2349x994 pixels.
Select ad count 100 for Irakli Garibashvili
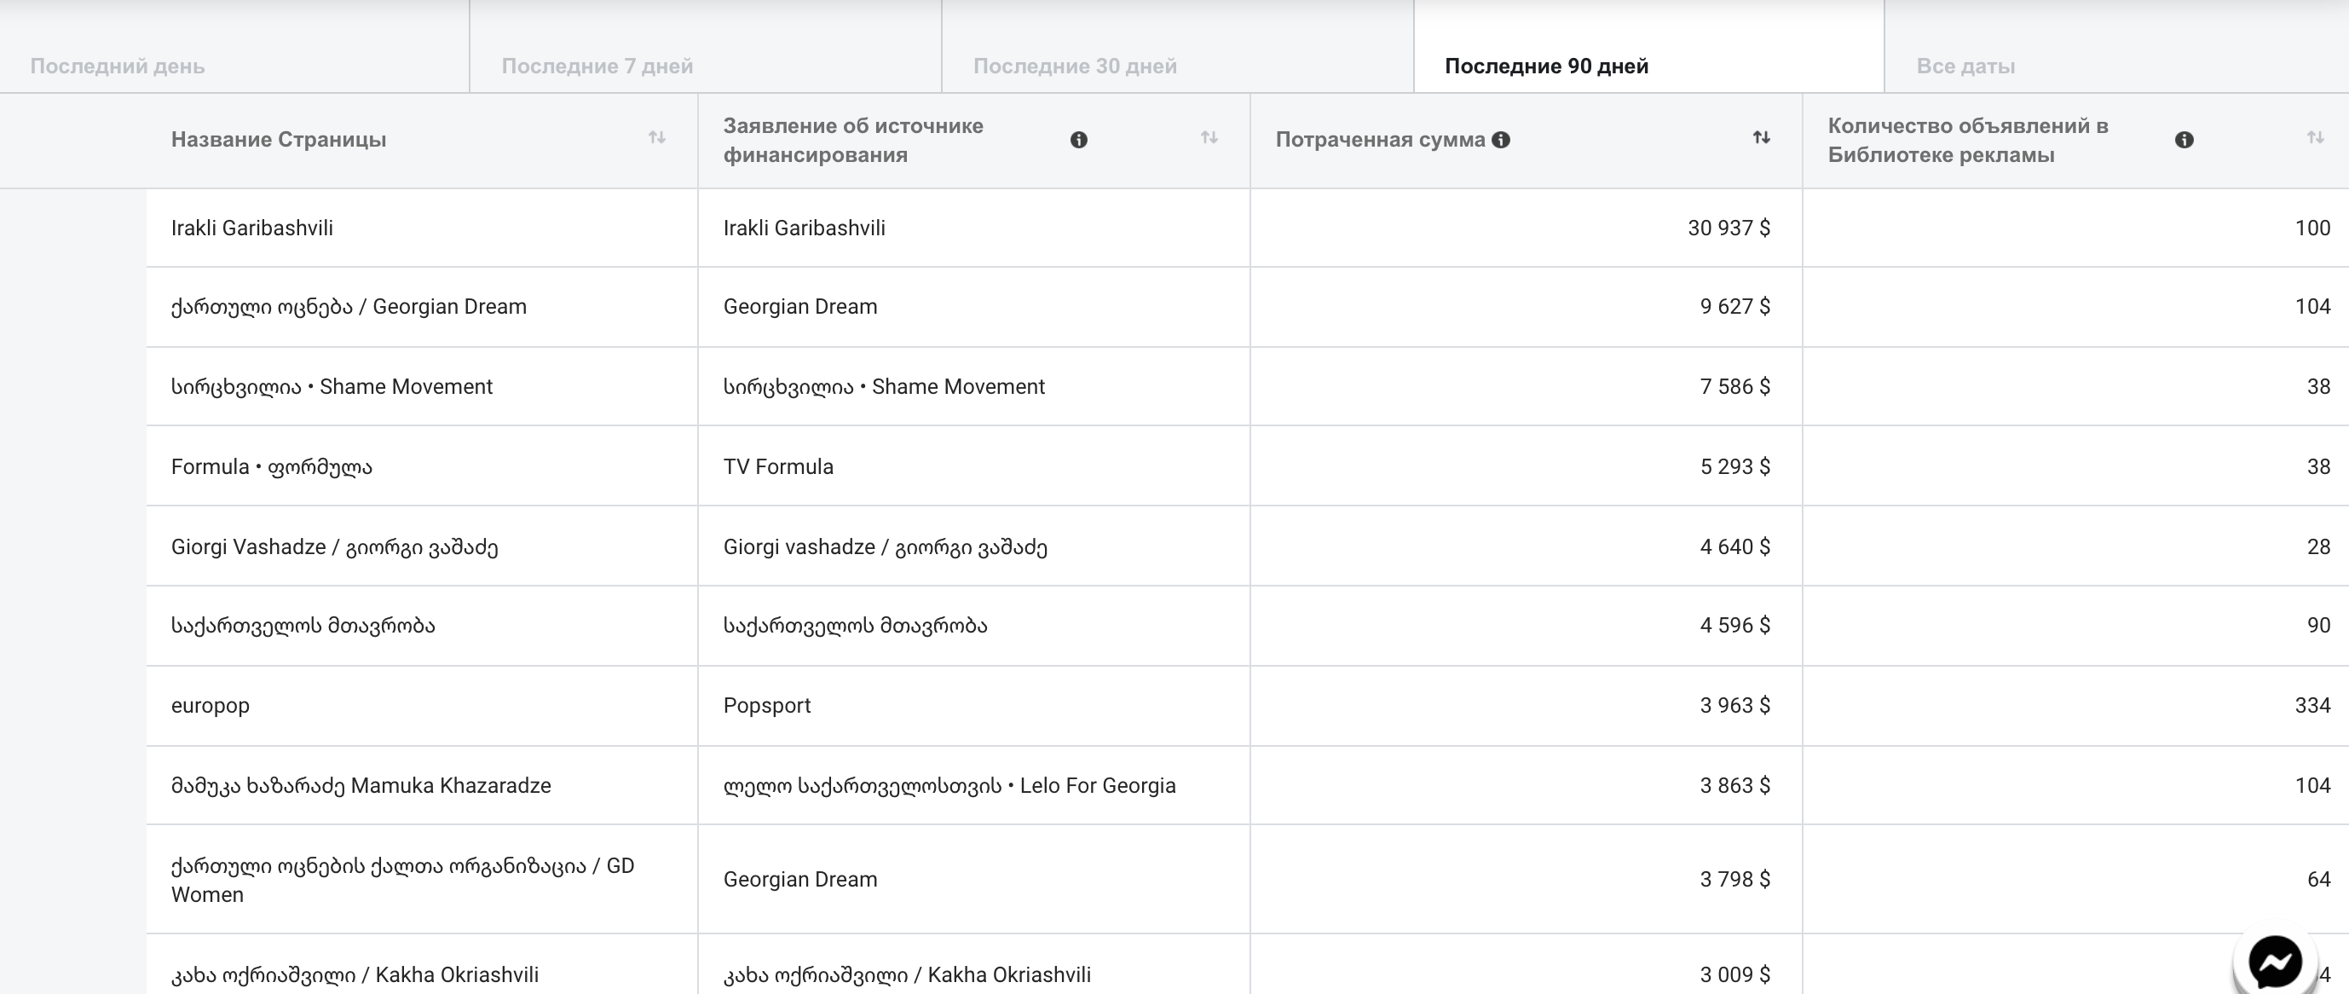coord(2311,228)
